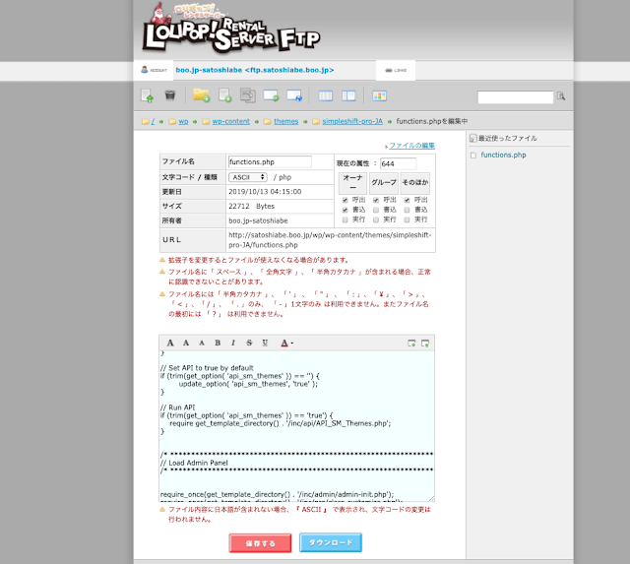Click the strikethrough S formatting icon
630x564 pixels.
249,343
